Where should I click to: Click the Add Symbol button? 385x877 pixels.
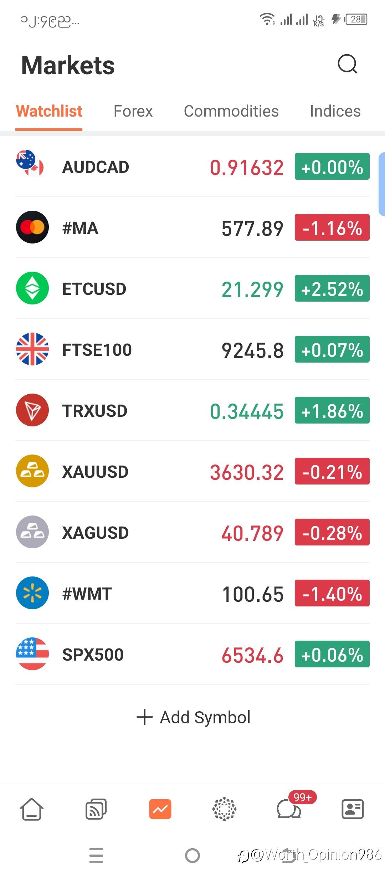click(x=194, y=717)
